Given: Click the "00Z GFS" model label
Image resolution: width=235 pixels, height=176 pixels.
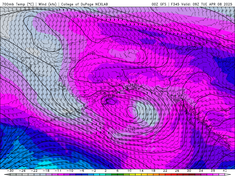Looking at the screenshot, I should pyautogui.click(x=159, y=4).
